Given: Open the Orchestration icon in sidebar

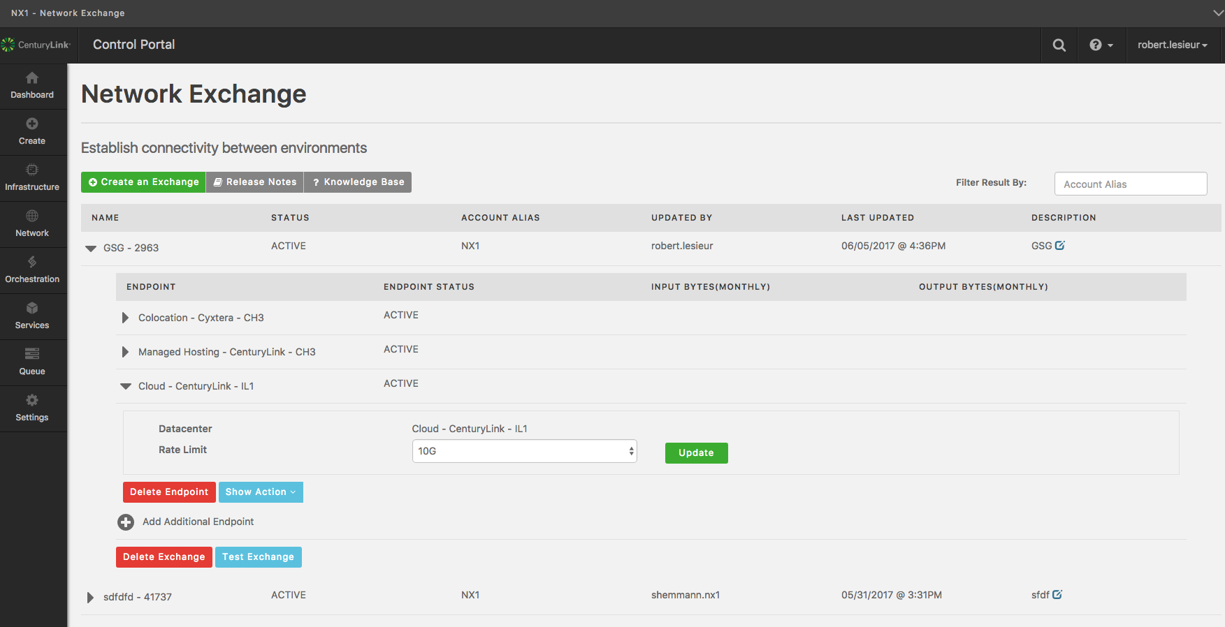Looking at the screenshot, I should (32, 262).
